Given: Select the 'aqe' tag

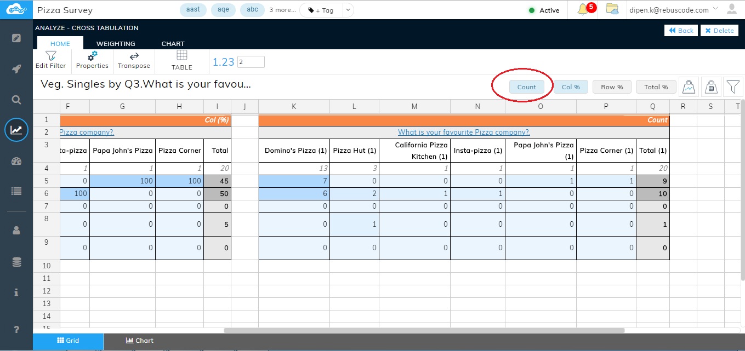Looking at the screenshot, I should tap(223, 10).
